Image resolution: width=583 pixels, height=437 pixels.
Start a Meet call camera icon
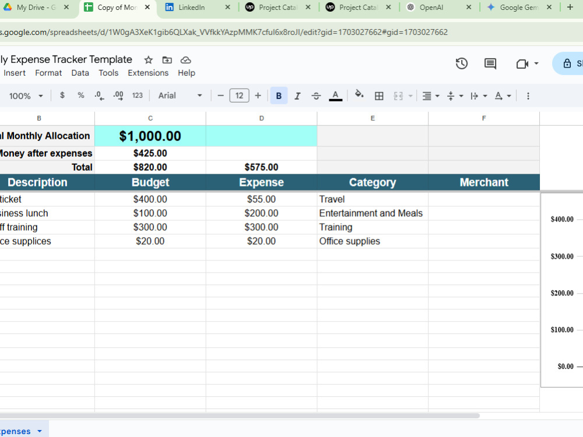(522, 64)
